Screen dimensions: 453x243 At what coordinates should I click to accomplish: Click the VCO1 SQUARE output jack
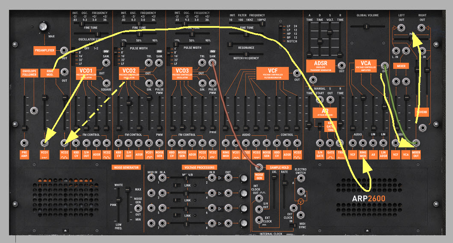(106, 83)
